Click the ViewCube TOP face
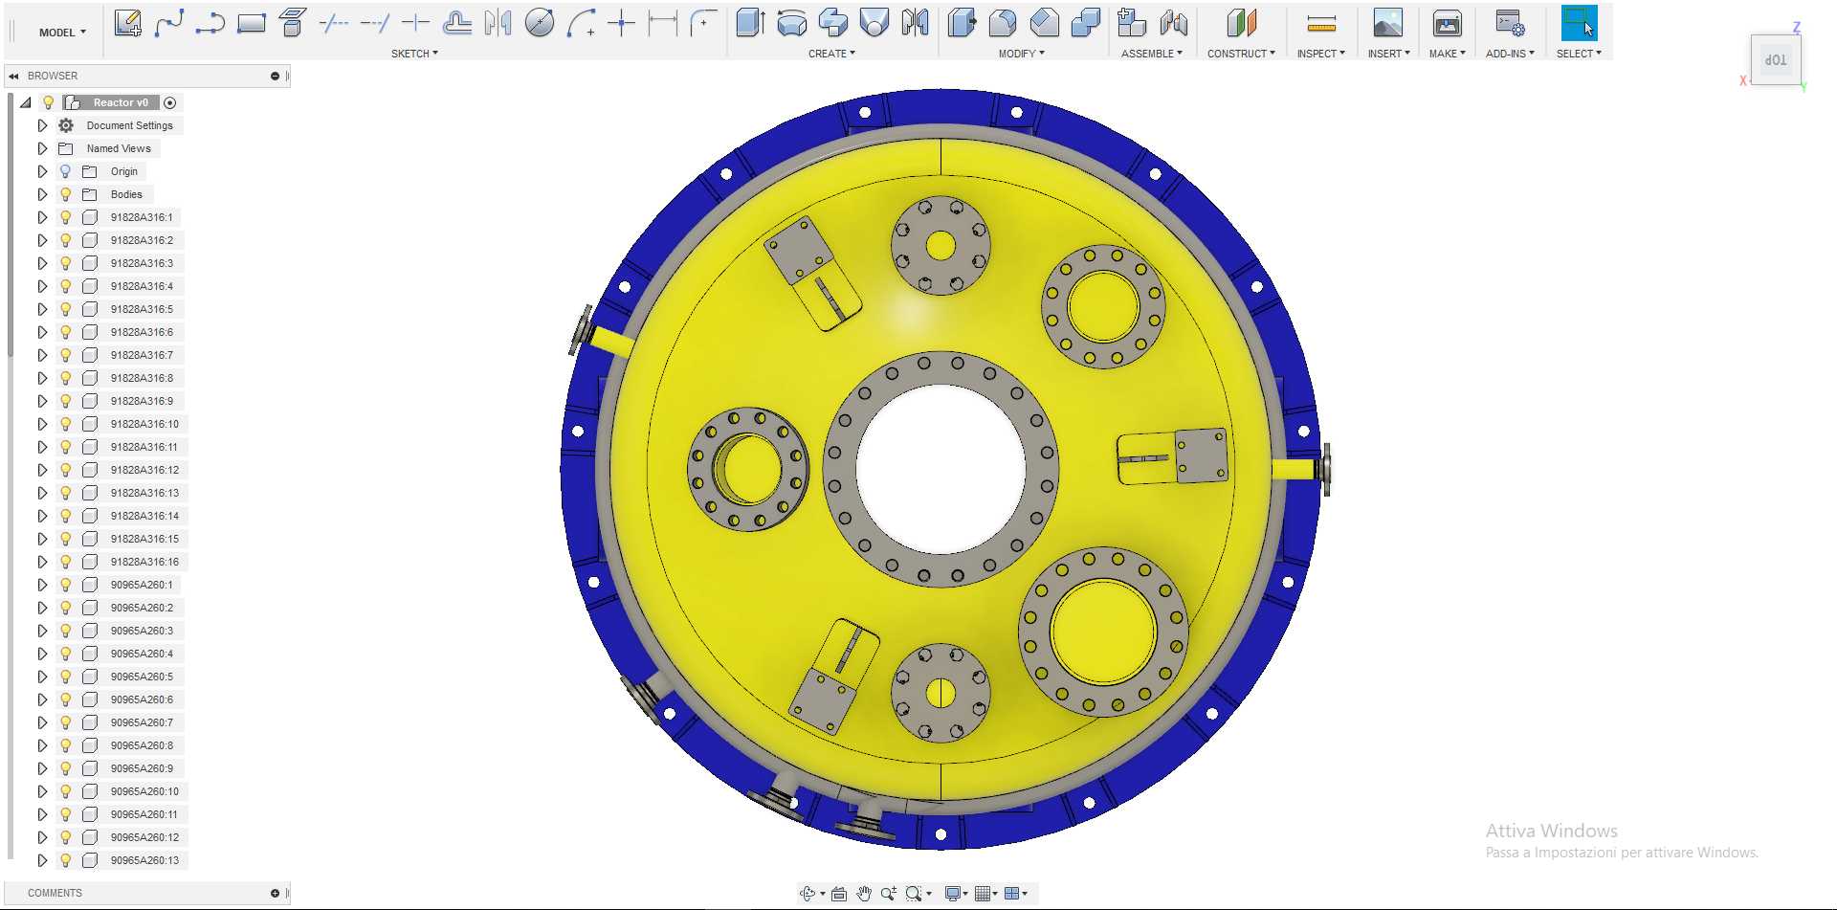The image size is (1837, 910). point(1776,60)
